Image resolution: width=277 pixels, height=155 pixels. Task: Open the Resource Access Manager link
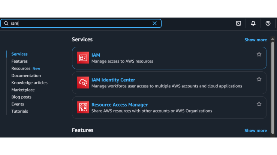pos(120,105)
